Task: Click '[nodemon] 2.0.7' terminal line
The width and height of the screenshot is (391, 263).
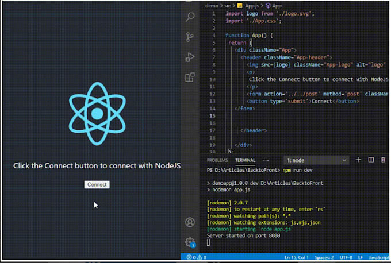Action: click(x=227, y=203)
